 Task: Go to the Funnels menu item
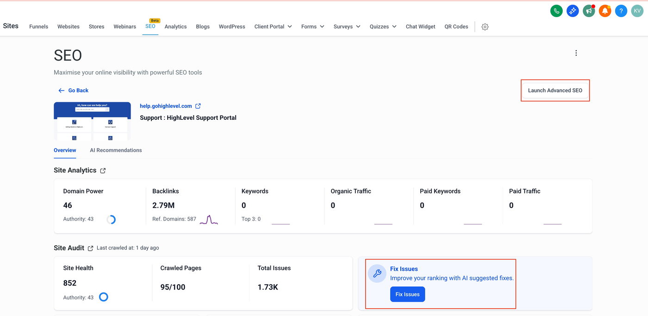tap(38, 27)
